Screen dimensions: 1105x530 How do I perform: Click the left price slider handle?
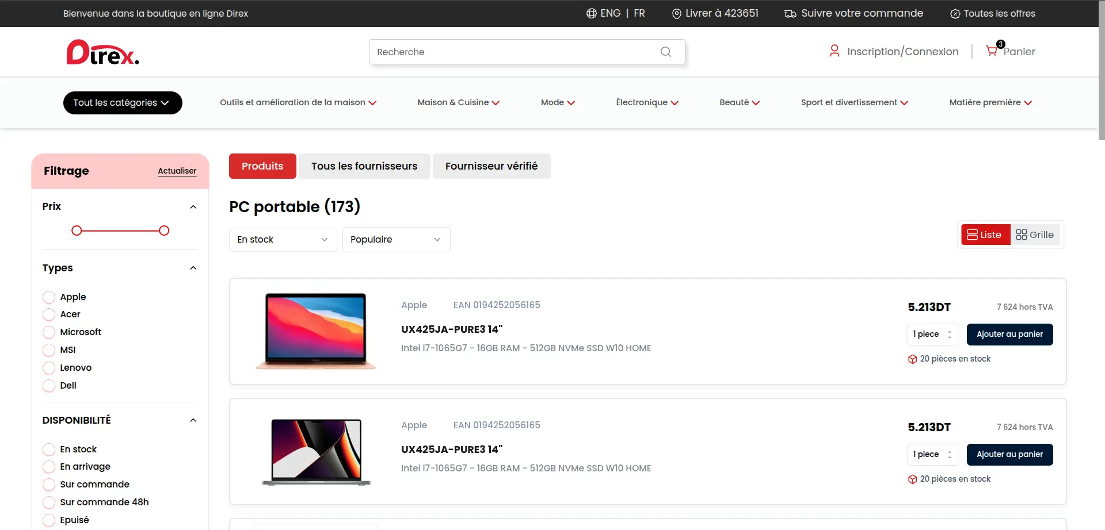click(x=77, y=231)
